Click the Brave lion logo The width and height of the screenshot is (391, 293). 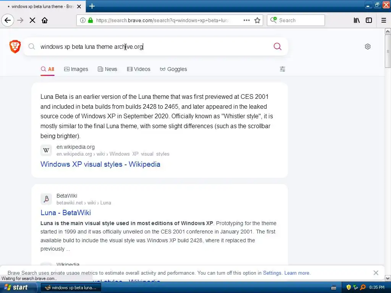[x=15, y=46]
